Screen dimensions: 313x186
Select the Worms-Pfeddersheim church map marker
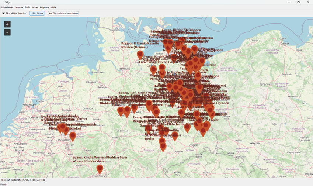coord(100,169)
